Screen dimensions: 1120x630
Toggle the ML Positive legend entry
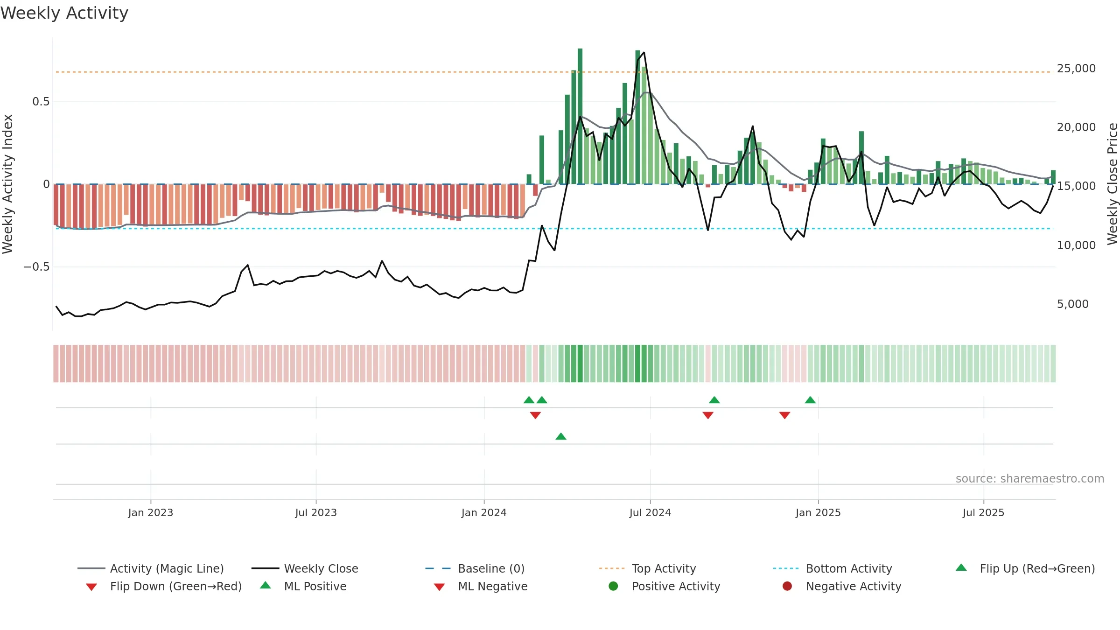click(303, 586)
